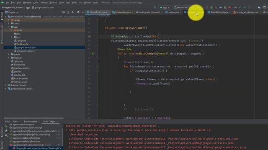Expand the build folder under app
Image resolution: width=268 pixels, height=150 pixels.
tap(12, 30)
